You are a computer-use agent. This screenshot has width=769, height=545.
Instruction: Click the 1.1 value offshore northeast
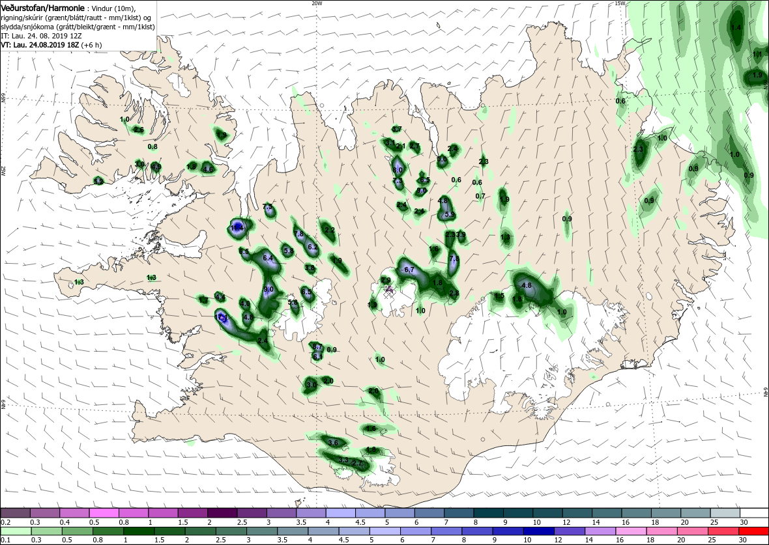click(x=757, y=55)
